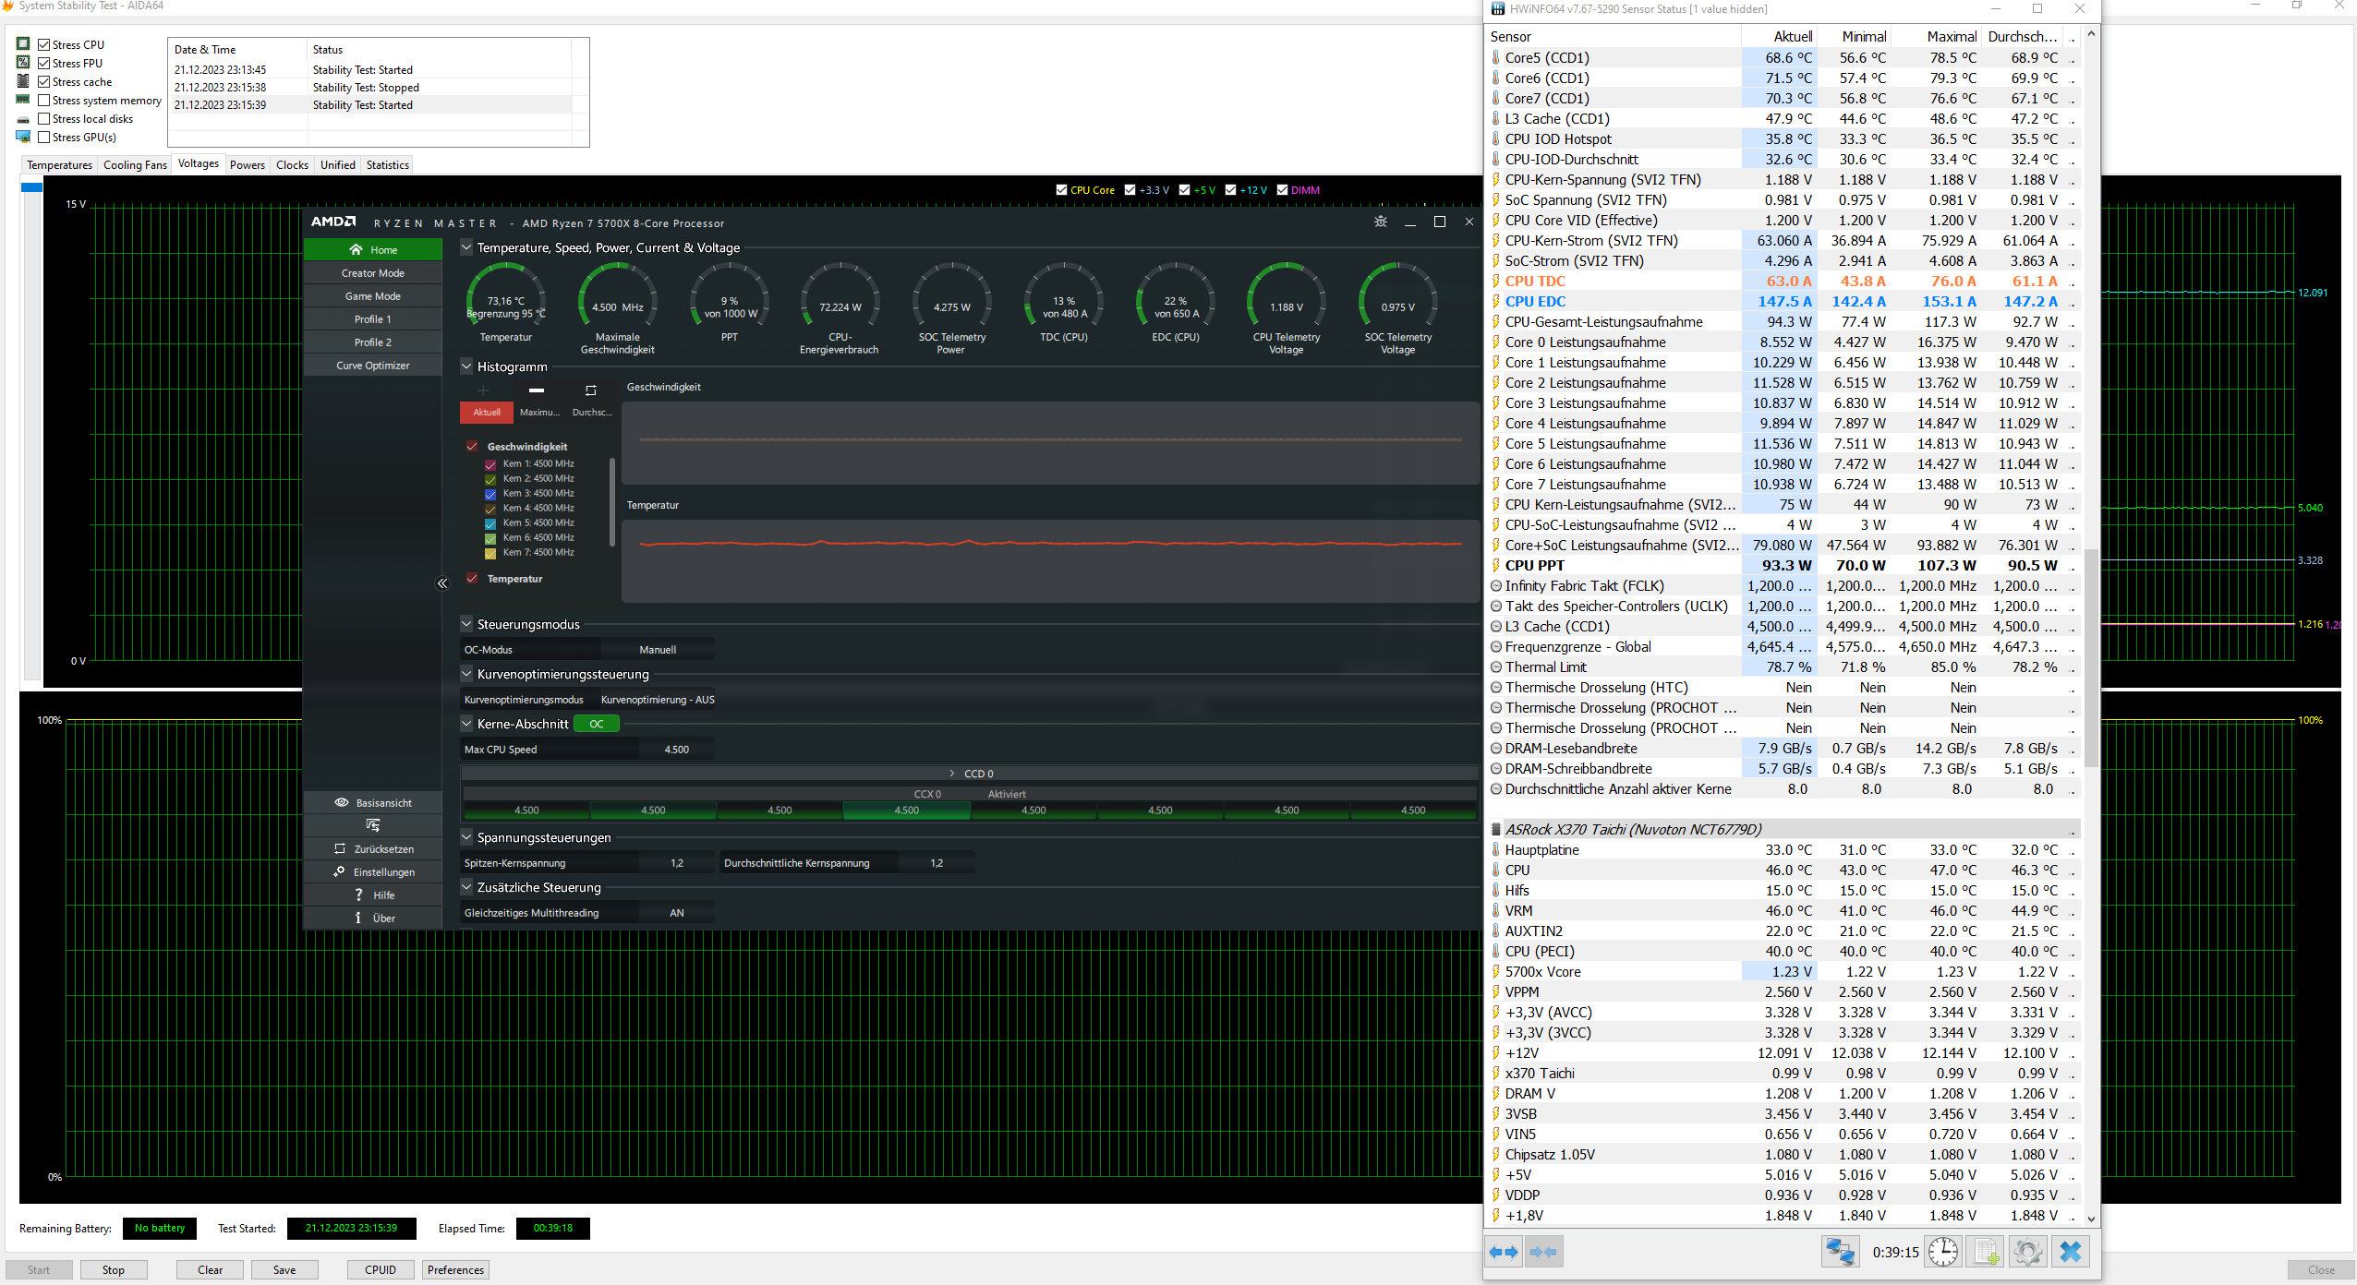Click histogram plus zoom-in icon
The width and height of the screenshot is (2357, 1285).
(x=483, y=390)
